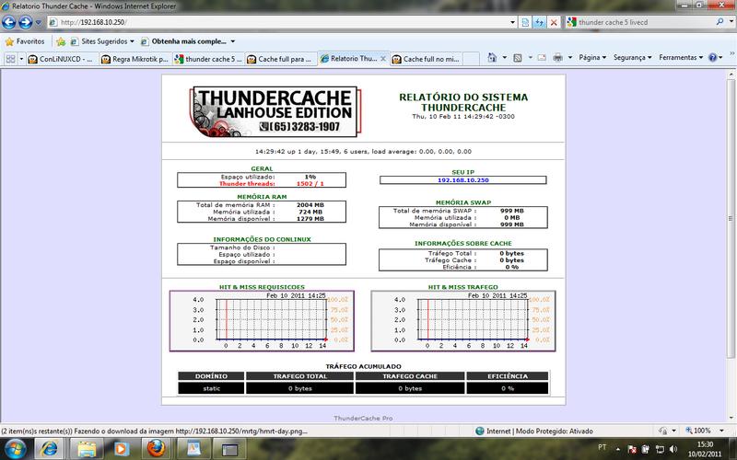Open the Help question mark menu
Screen dimensions: 737x460
click(x=716, y=57)
